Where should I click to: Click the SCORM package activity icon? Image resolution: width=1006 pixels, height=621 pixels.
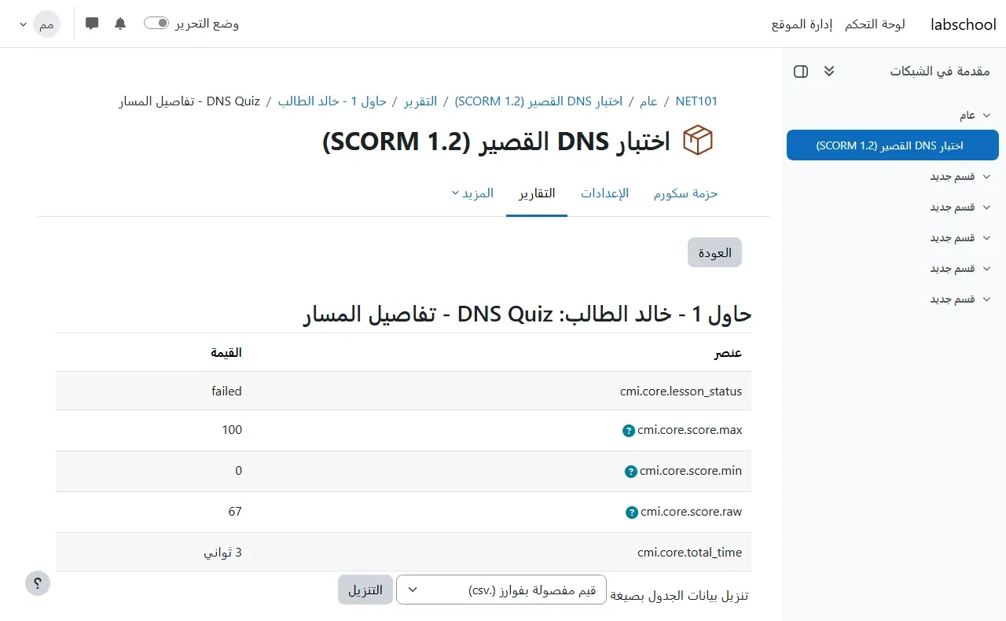click(698, 141)
